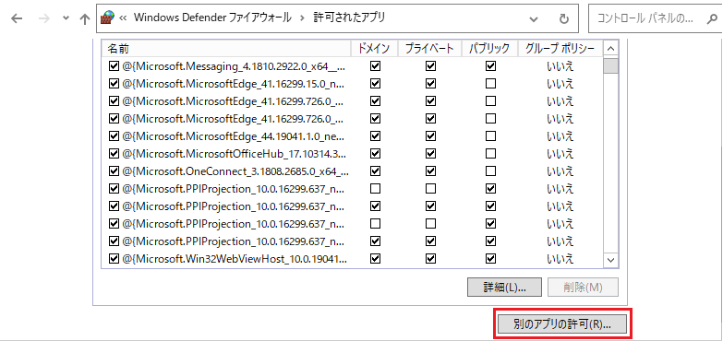Toggle プライベート for Microsoft.OneConnect
Viewport: 723px width, 341px height.
pos(430,171)
